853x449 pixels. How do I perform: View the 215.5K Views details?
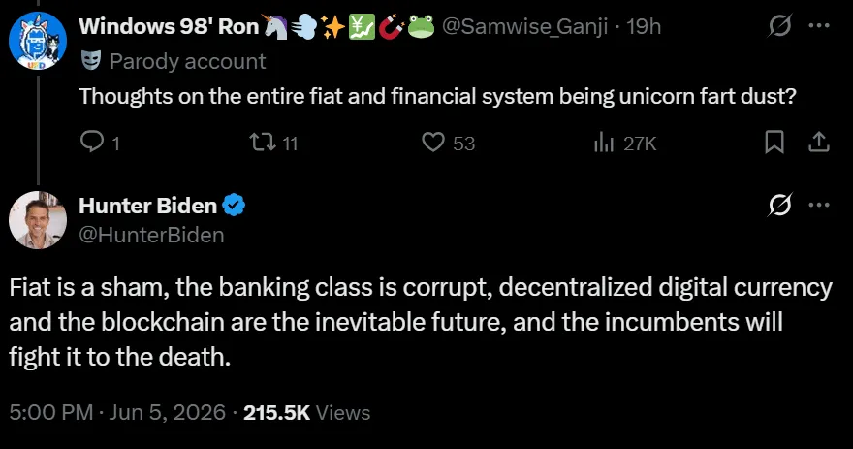pyautogui.click(x=307, y=412)
